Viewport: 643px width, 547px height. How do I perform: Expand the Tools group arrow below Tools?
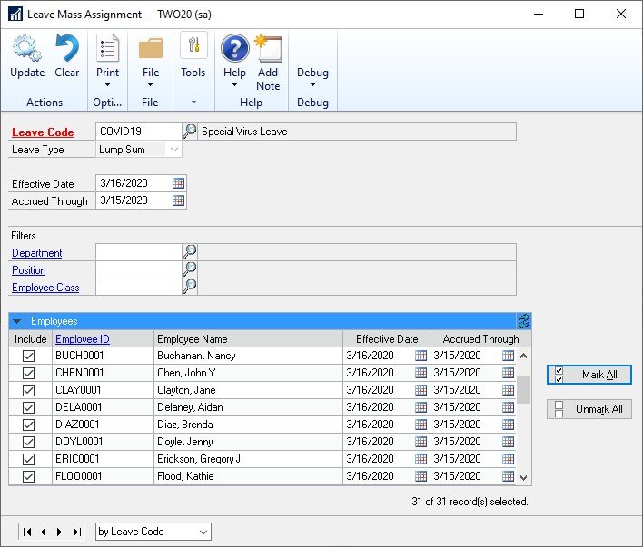[193, 102]
